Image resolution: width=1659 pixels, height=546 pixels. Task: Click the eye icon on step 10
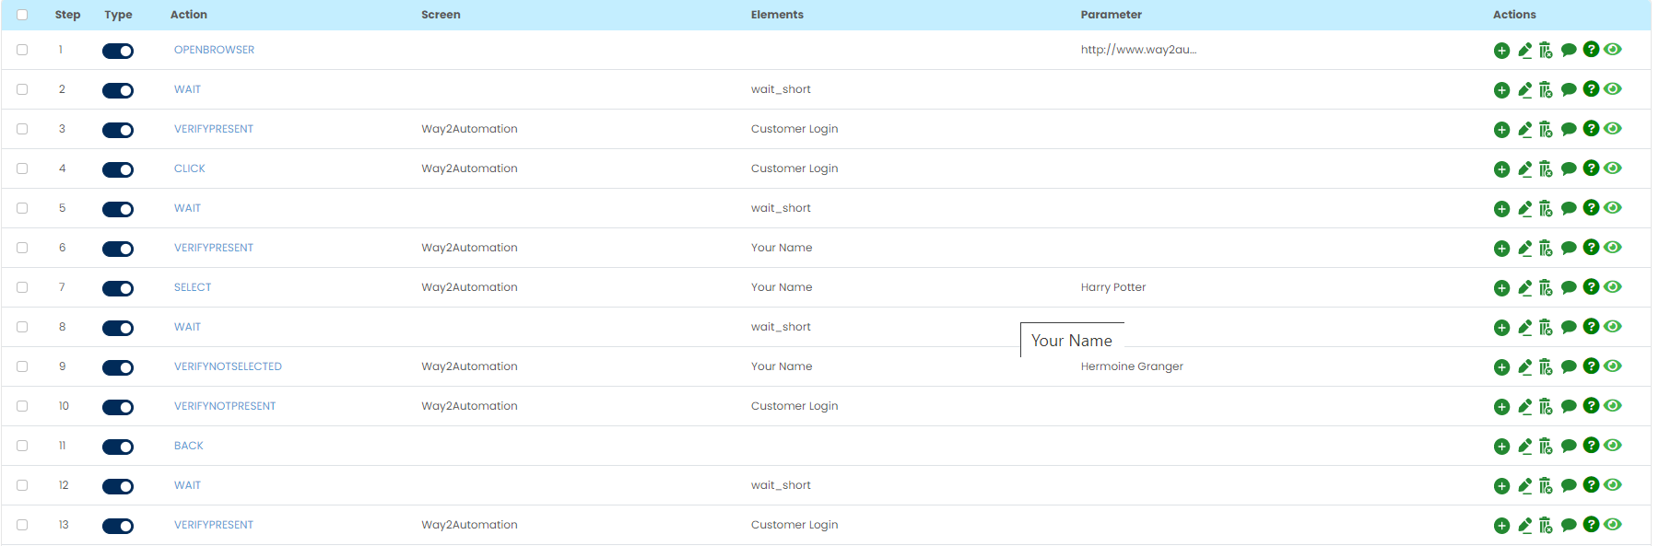pos(1612,406)
